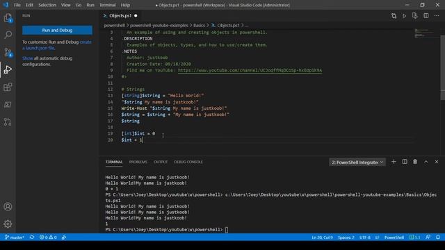
Task: Click the powershell-youtube-examples breadcrumb
Action: point(159,26)
